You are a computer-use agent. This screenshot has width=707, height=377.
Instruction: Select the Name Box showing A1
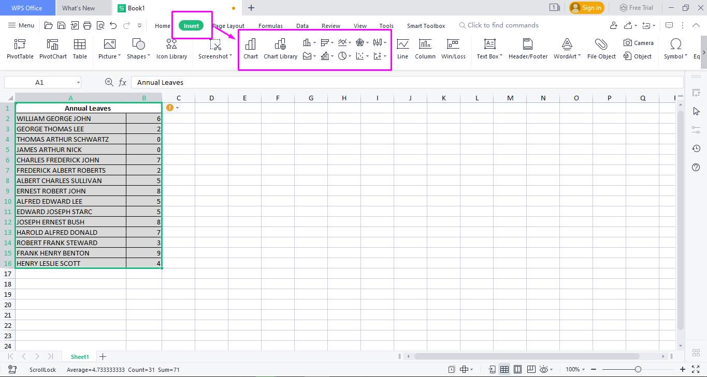point(39,82)
